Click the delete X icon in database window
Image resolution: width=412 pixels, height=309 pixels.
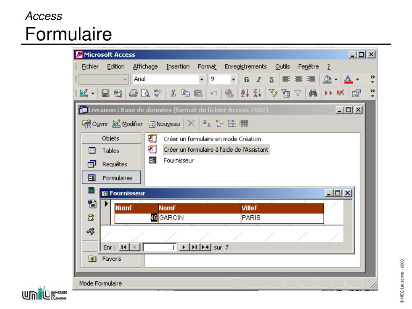(191, 124)
